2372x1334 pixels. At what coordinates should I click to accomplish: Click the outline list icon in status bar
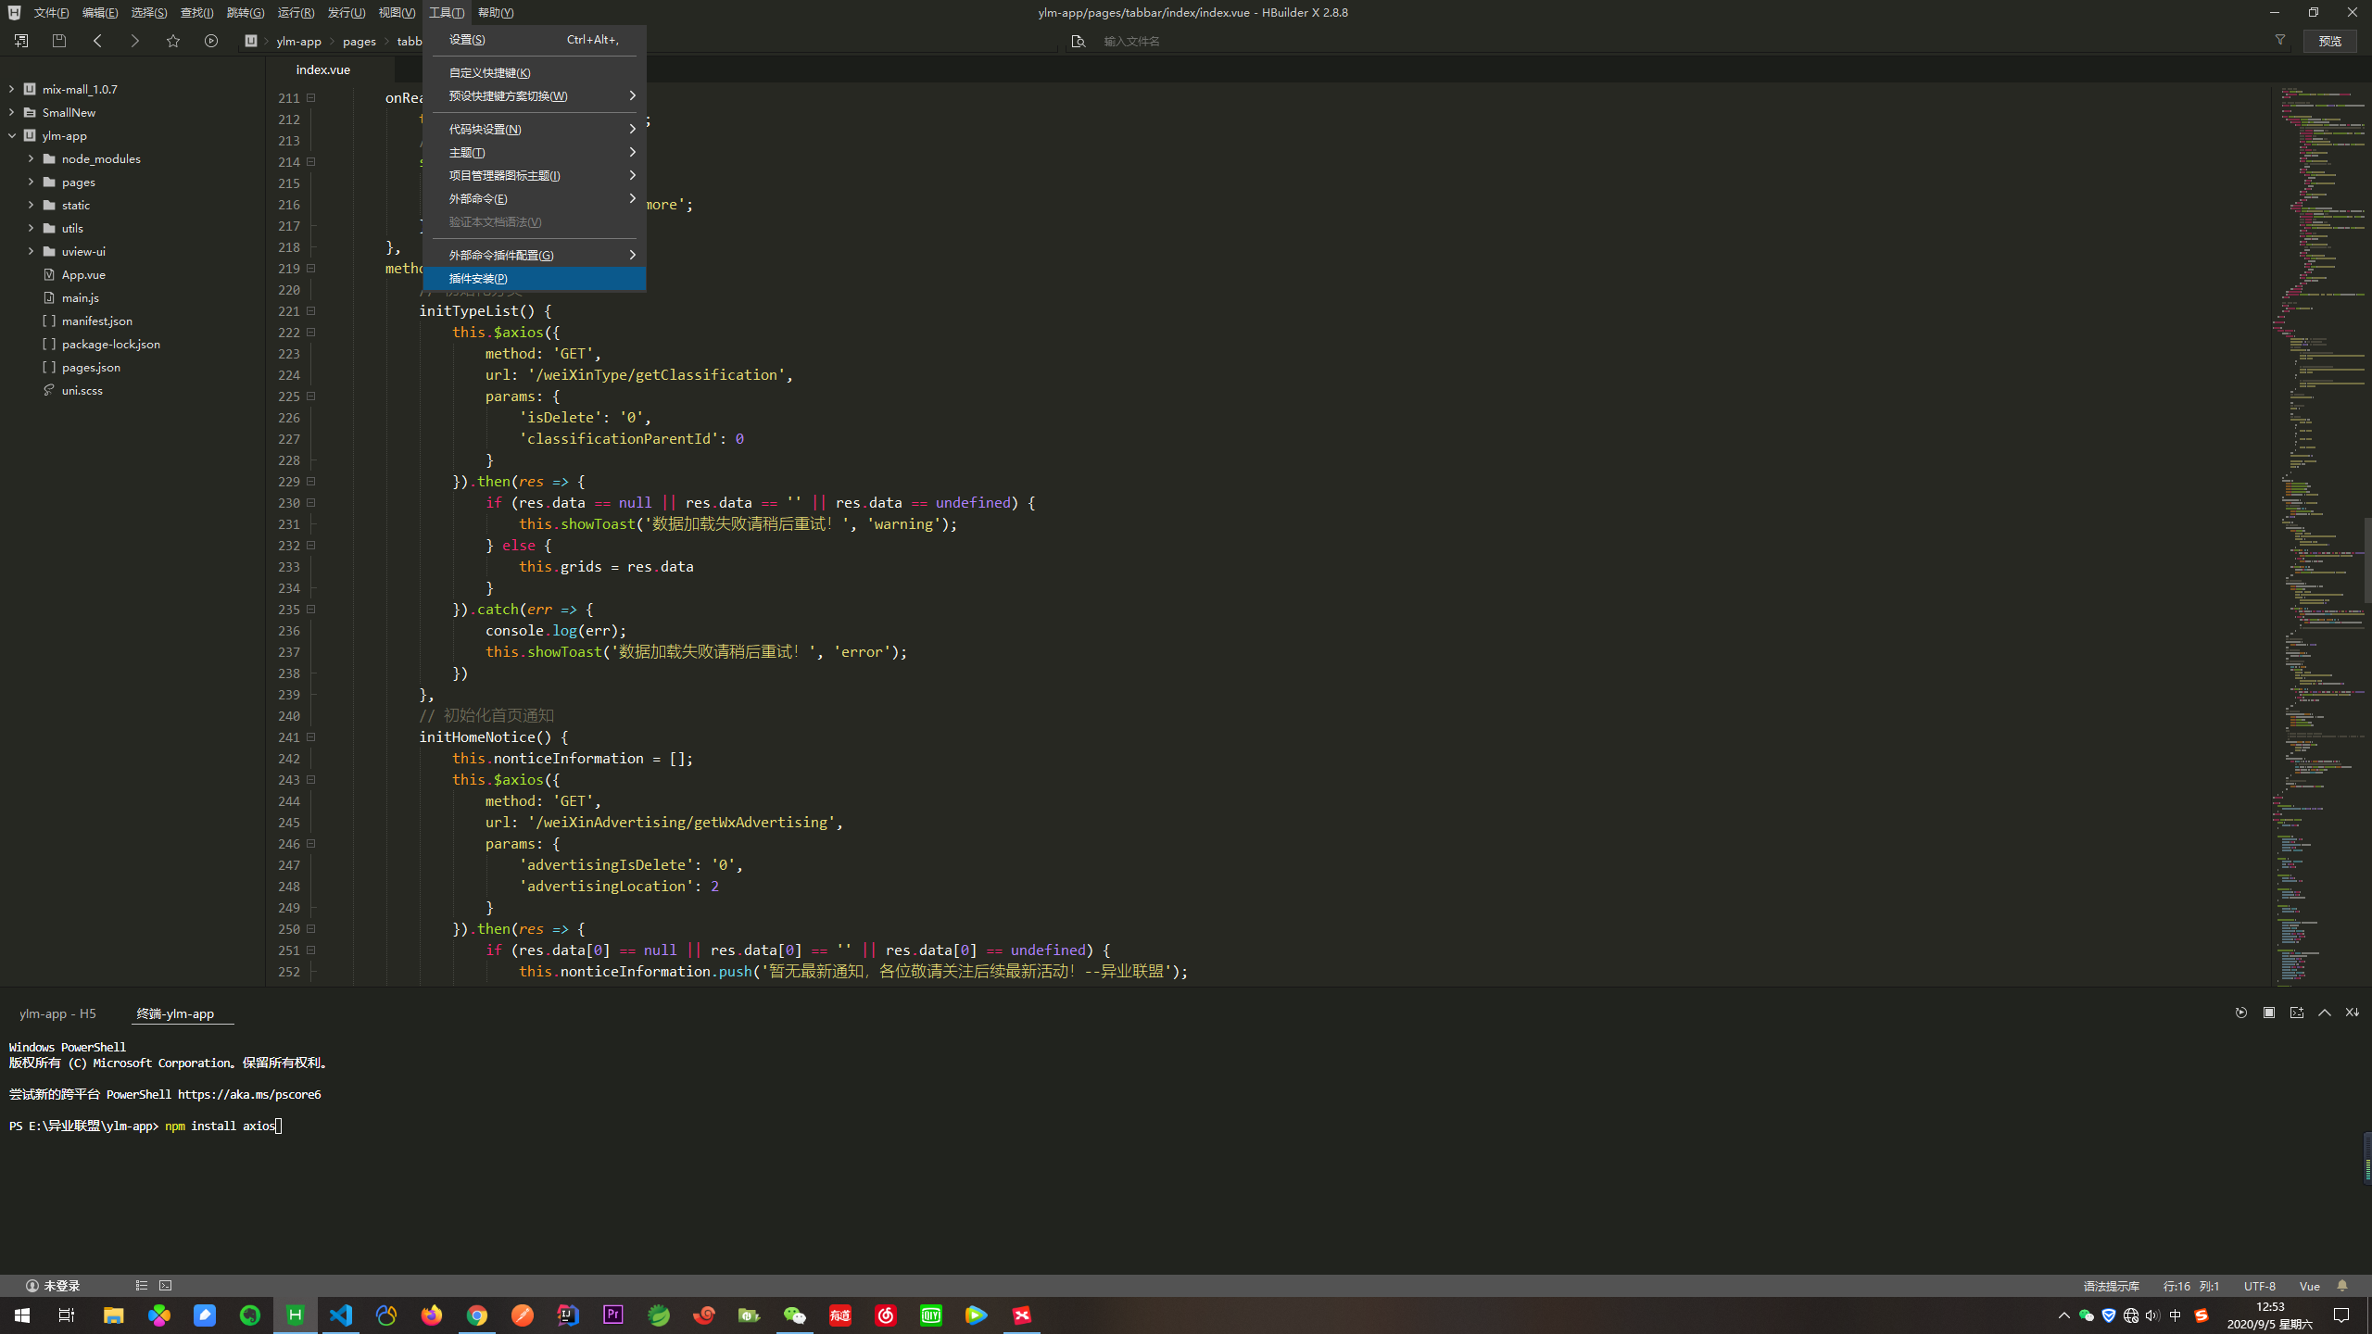click(142, 1286)
